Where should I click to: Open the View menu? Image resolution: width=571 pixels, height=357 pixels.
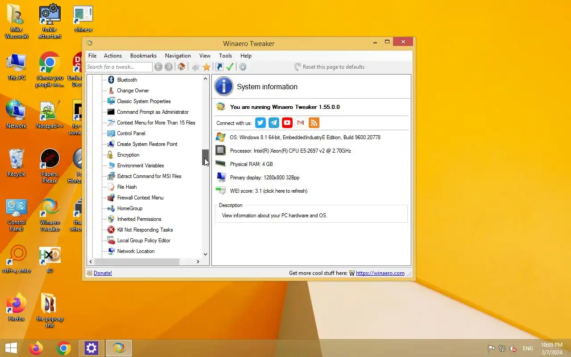(205, 56)
